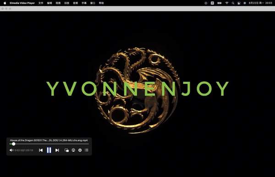Open the 视图 (View) menu
This screenshot has width=275, height=177.
(x=58, y=3)
